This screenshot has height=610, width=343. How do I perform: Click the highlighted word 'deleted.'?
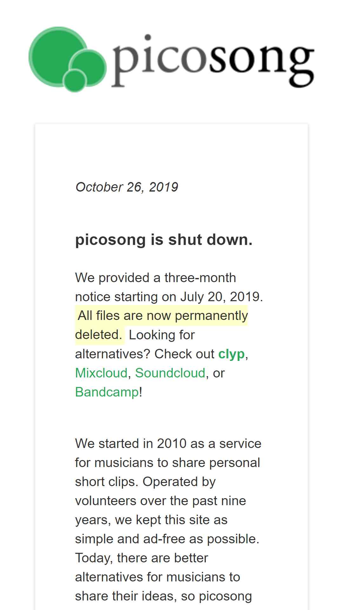point(99,335)
